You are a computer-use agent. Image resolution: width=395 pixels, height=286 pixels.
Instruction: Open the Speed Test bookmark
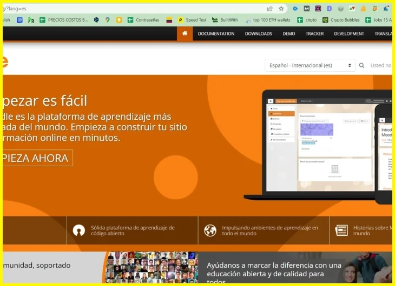click(x=192, y=20)
